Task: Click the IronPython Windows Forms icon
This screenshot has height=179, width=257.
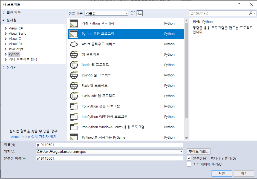Action: (74, 127)
